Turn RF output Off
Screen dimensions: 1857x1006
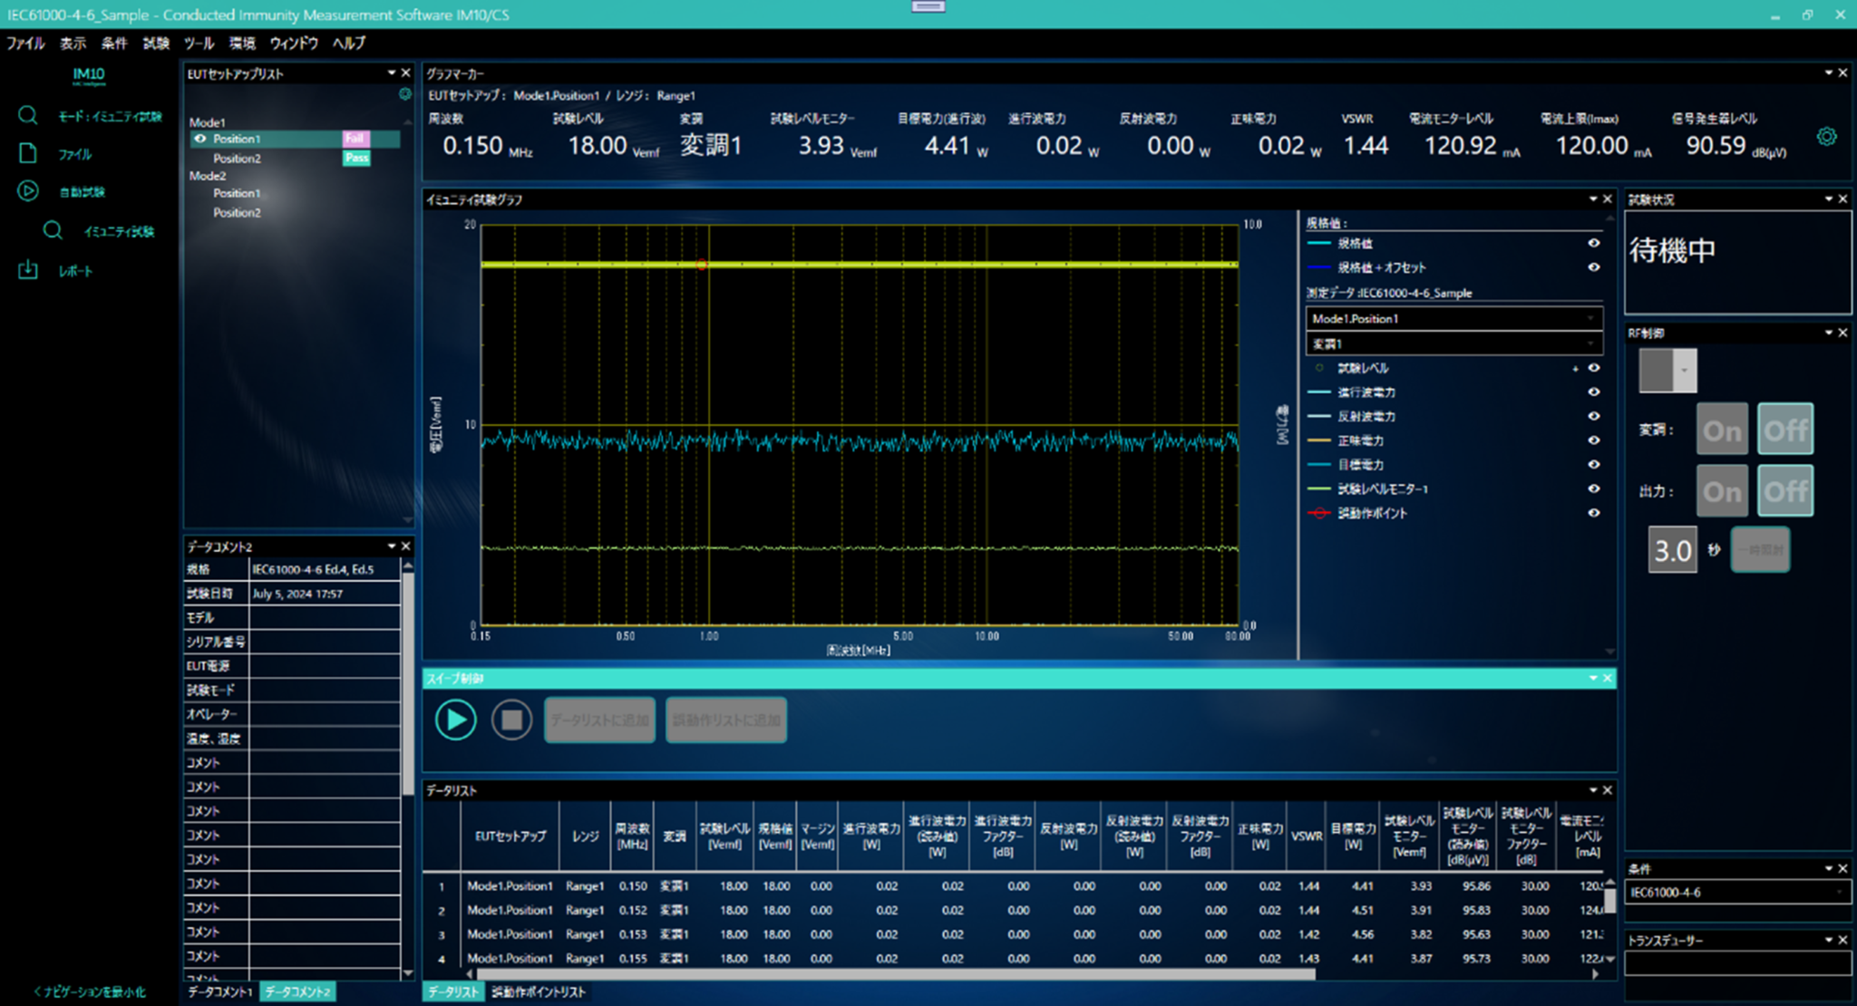[x=1784, y=491]
